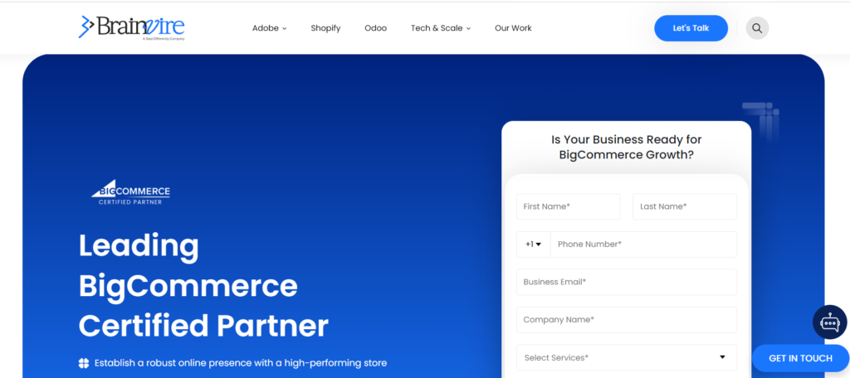Focus the Phone Number field
850x378 pixels.
(x=643, y=245)
